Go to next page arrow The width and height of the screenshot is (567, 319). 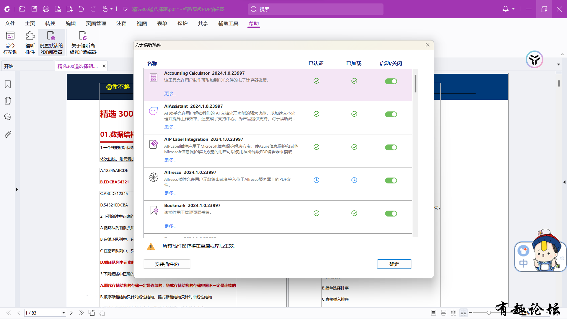pos(71,313)
